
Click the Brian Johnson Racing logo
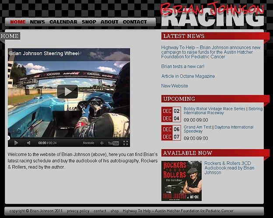pyautogui.click(x=212, y=15)
